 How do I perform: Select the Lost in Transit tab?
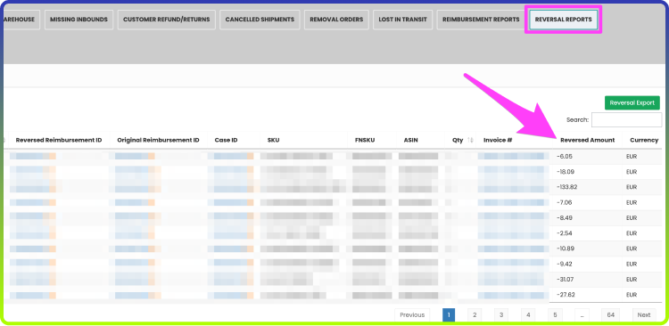click(403, 20)
